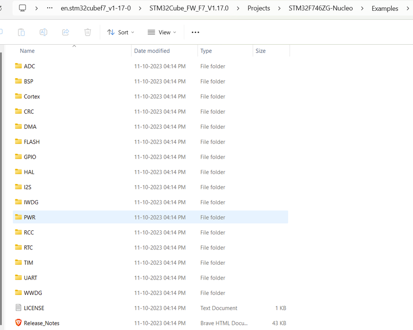The width and height of the screenshot is (413, 330).
Task: Select the FLASH folder icon
Action: [x=19, y=141]
